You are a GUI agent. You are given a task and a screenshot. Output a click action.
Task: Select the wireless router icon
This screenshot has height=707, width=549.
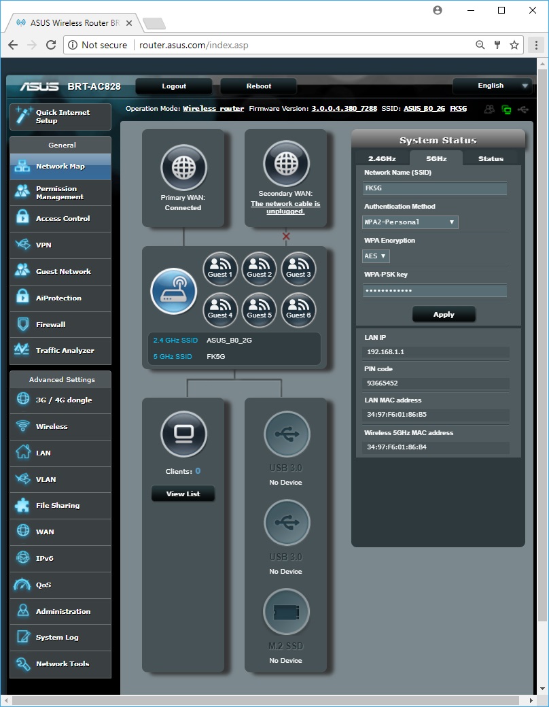pyautogui.click(x=173, y=291)
